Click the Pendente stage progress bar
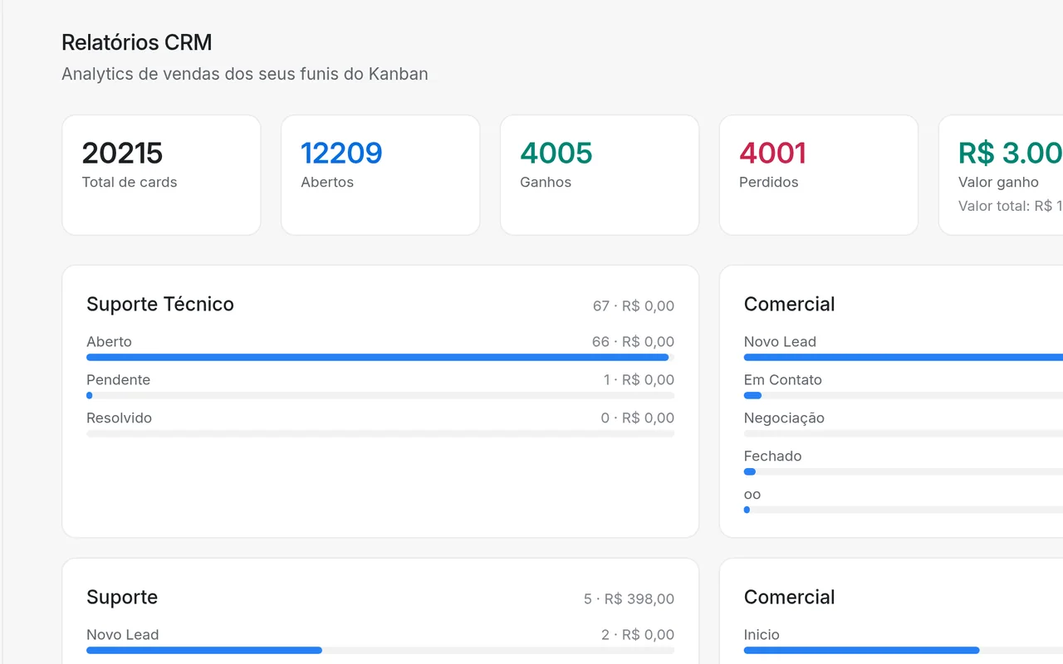 [380, 396]
